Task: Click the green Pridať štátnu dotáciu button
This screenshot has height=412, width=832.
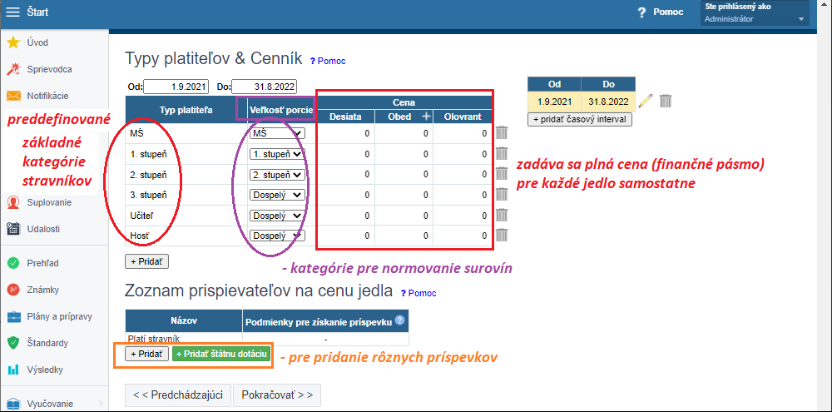Action: [221, 354]
